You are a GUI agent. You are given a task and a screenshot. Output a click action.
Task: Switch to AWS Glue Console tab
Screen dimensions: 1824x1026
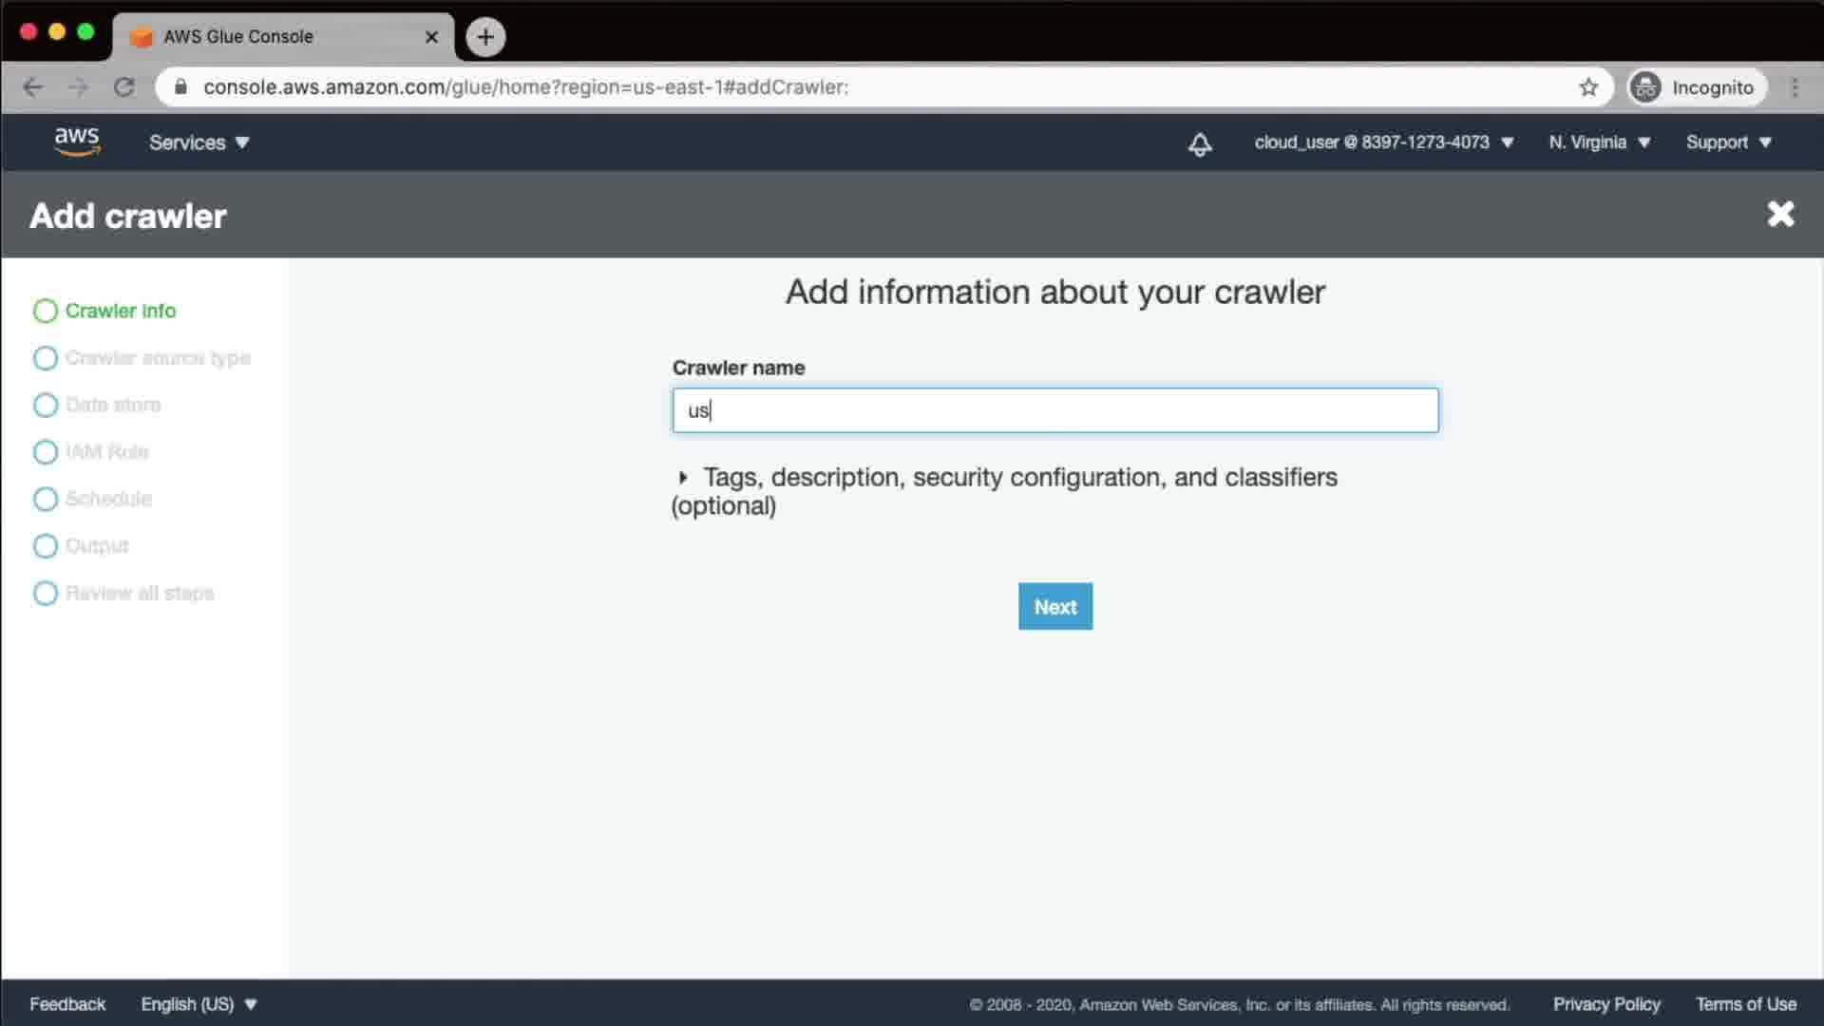coord(275,37)
